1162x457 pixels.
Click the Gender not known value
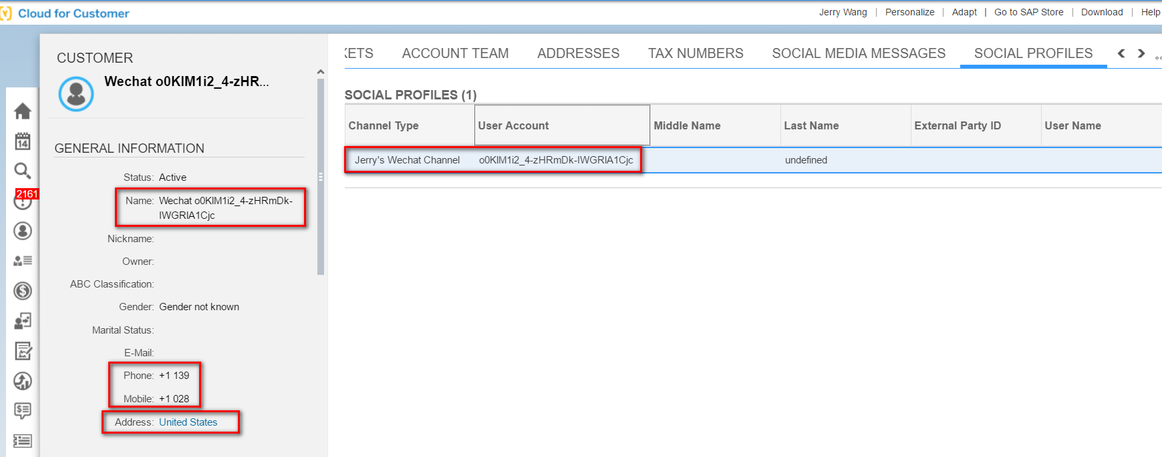[199, 307]
